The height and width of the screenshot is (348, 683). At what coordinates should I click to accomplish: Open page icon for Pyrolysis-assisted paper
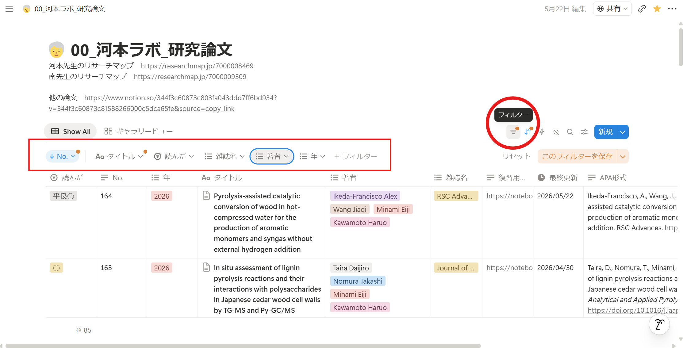pyautogui.click(x=206, y=195)
